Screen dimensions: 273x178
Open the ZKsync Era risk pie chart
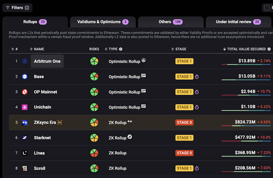(94, 122)
